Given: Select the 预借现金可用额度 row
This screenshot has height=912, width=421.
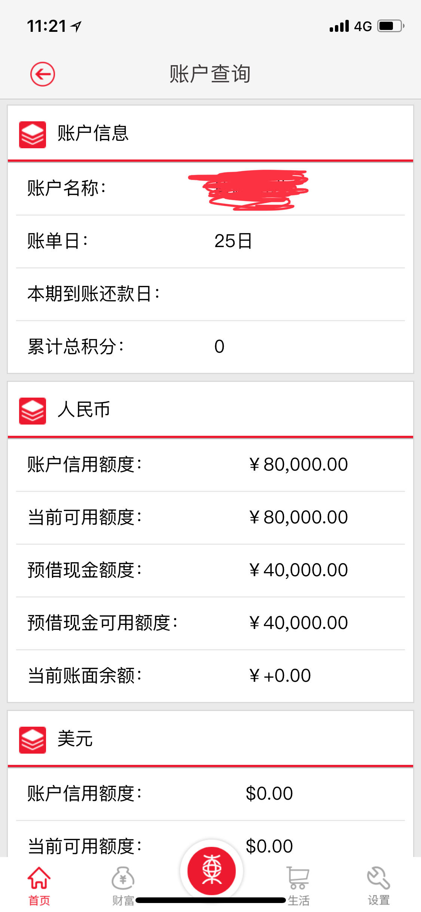Looking at the screenshot, I should click(x=210, y=623).
